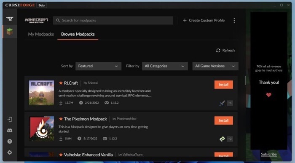295x163 pixels.
Task: Click the Search for modpacks field
Action: pyautogui.click(x=113, y=20)
